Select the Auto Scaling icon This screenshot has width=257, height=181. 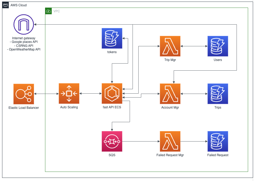[x=69, y=93]
